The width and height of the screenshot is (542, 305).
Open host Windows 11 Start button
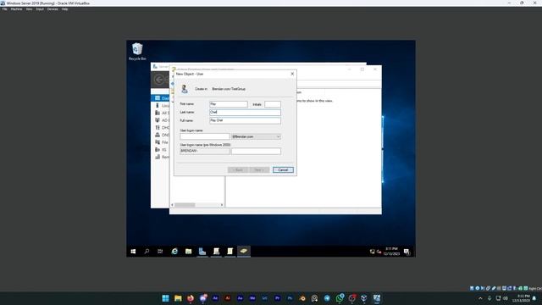pos(166,298)
